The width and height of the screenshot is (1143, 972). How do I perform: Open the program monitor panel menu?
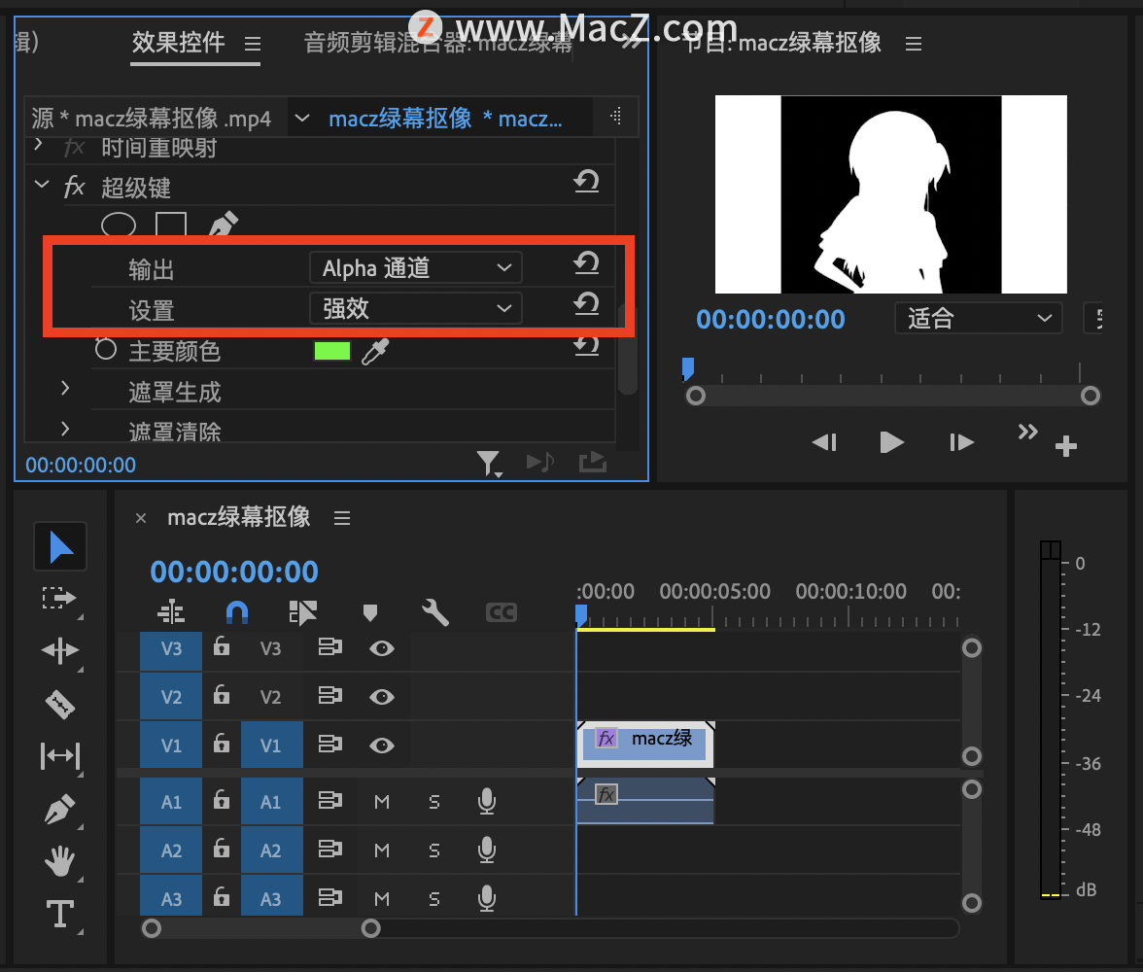[x=914, y=45]
